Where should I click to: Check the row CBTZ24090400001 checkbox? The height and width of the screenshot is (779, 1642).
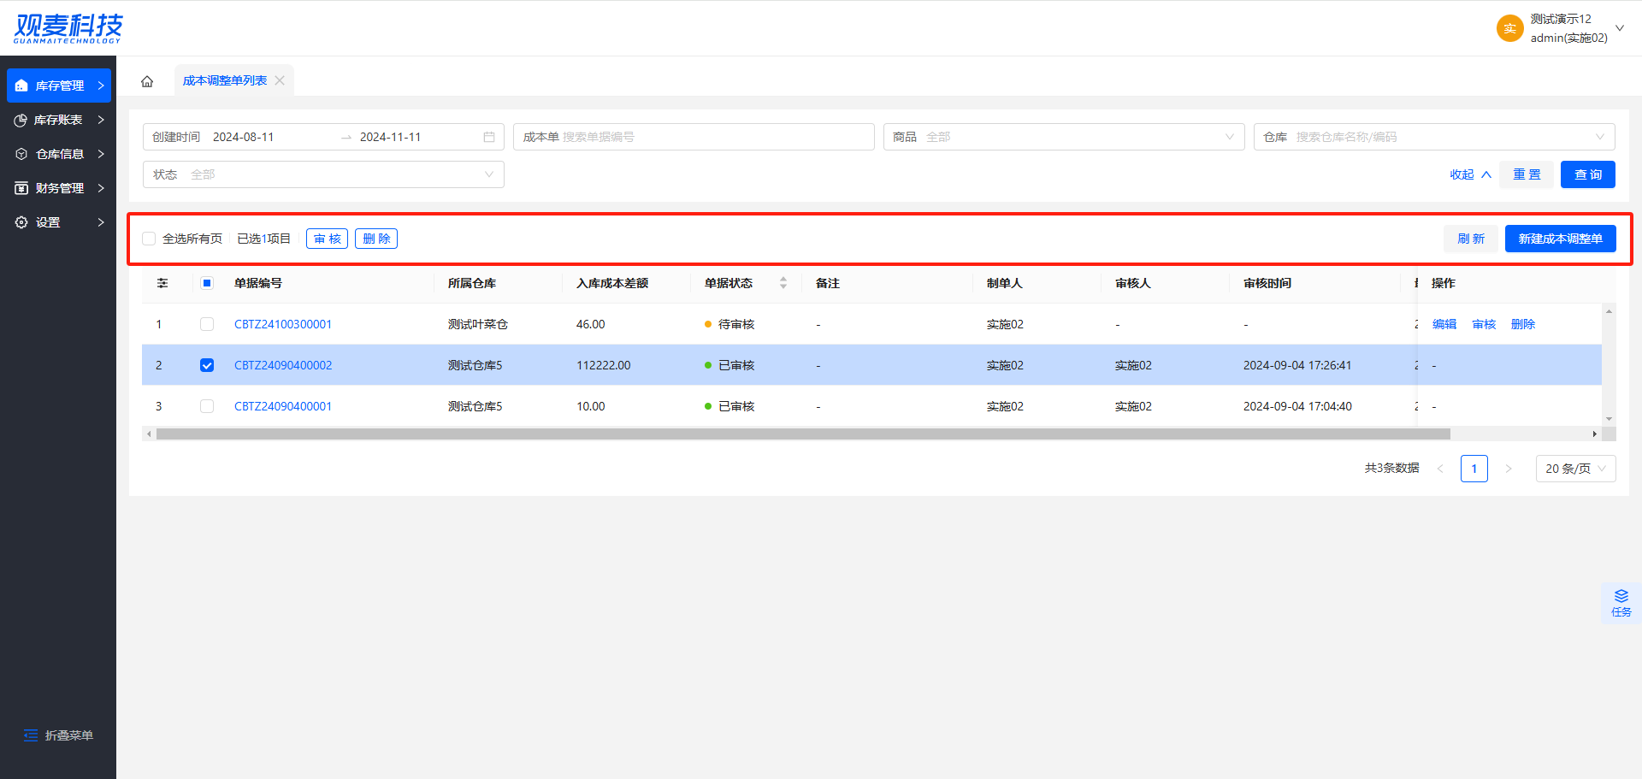point(207,406)
